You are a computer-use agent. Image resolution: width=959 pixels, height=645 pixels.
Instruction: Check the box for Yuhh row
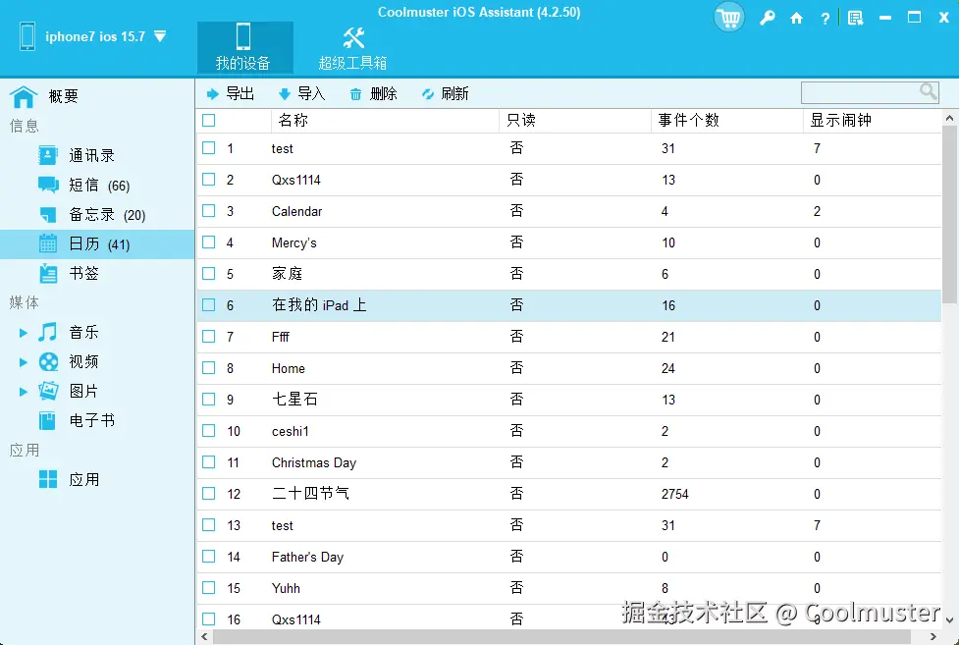(208, 587)
